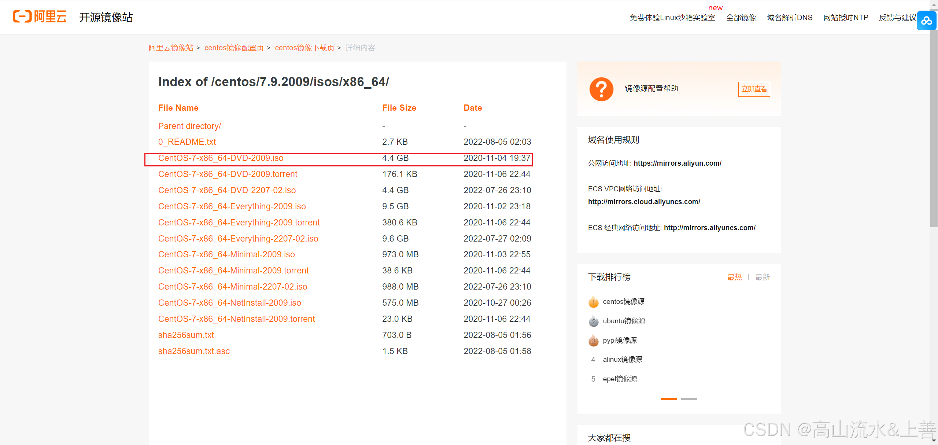Download CentOS-7-x86_64-DVD-2009.iso
This screenshot has height=445, width=938.
[221, 158]
